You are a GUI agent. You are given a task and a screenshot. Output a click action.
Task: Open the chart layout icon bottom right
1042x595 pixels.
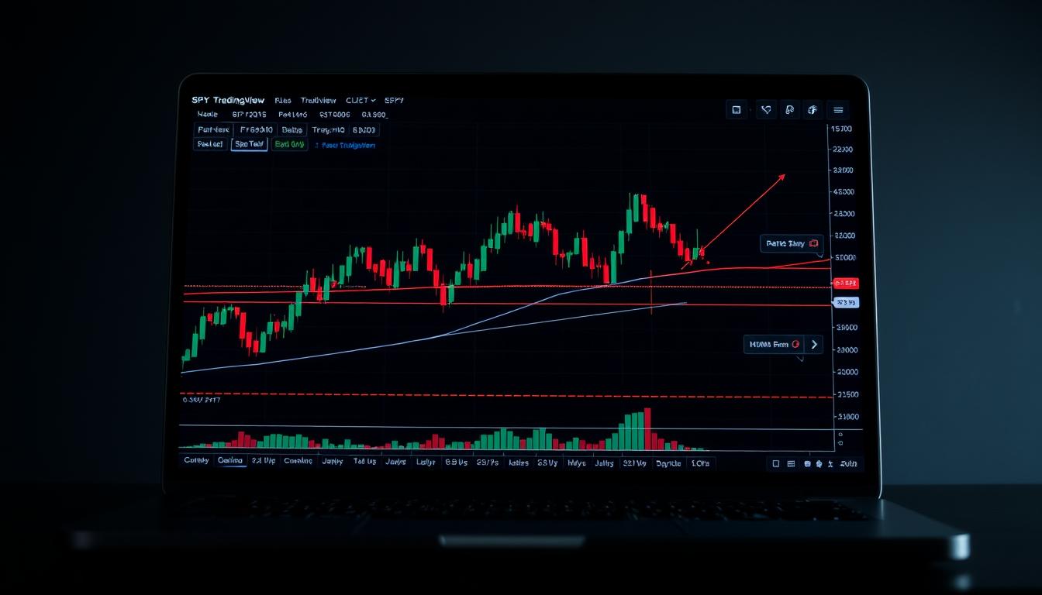(x=790, y=463)
